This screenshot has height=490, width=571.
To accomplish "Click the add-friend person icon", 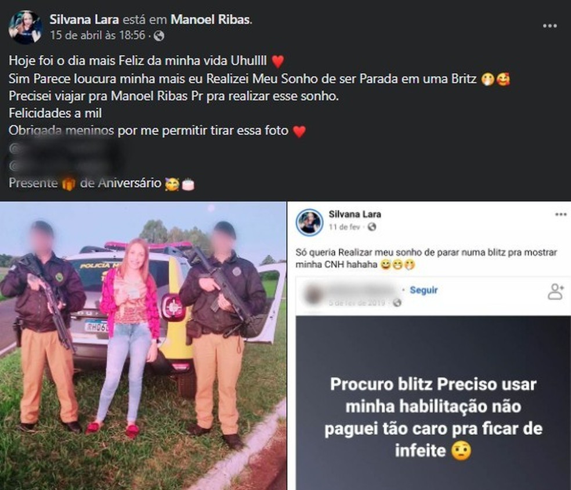I will pos(556,291).
